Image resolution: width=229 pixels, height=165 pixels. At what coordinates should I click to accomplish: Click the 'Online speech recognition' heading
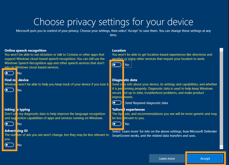click(x=25, y=51)
